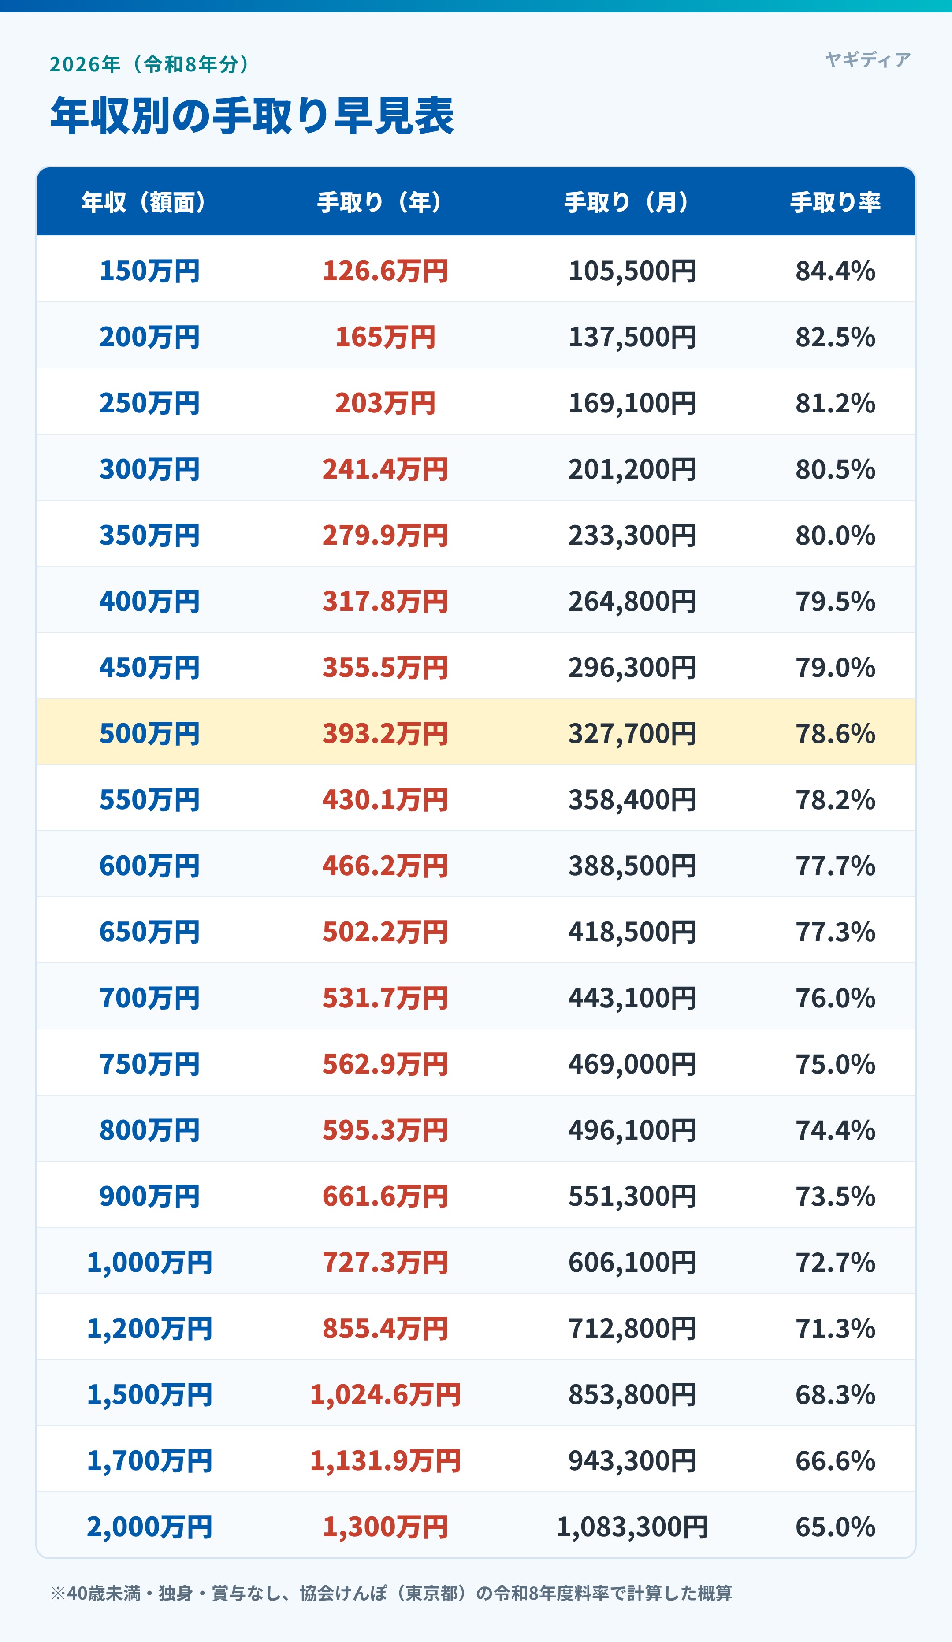The width and height of the screenshot is (952, 1642).
Task: Select the 1,083,300円 monthly cell
Action: (x=632, y=1527)
